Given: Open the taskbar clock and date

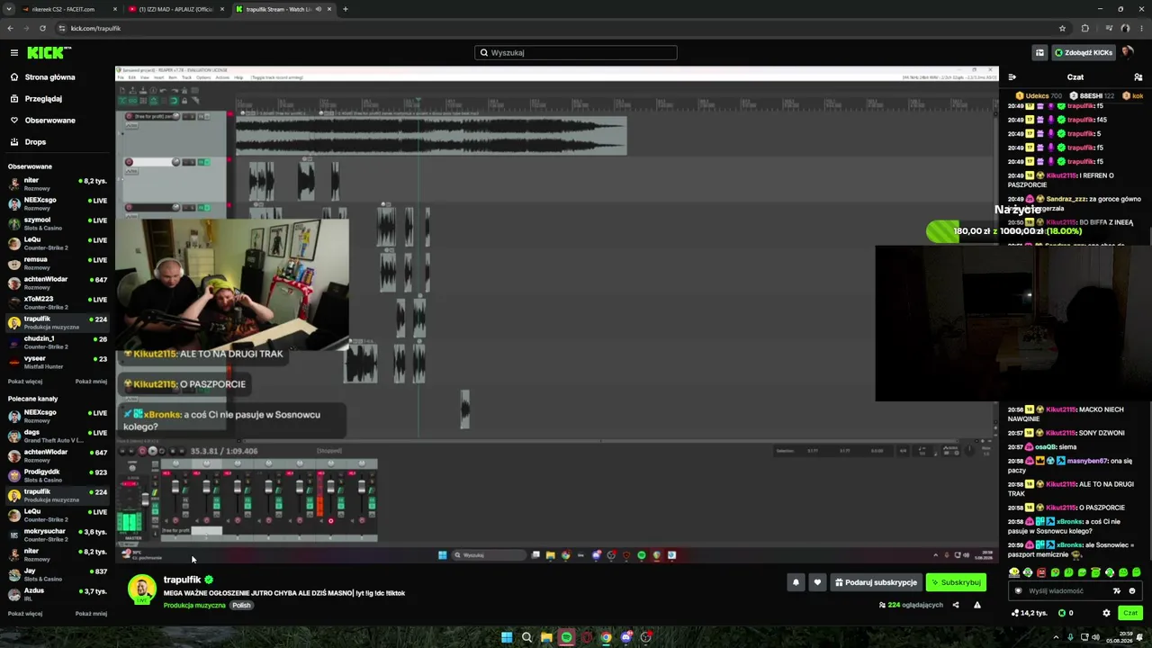Looking at the screenshot, I should 1120,637.
